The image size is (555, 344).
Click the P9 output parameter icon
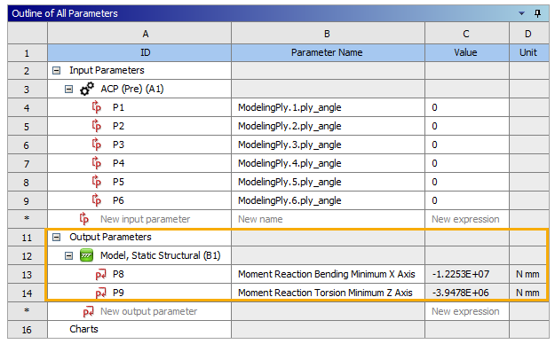pyautogui.click(x=100, y=293)
